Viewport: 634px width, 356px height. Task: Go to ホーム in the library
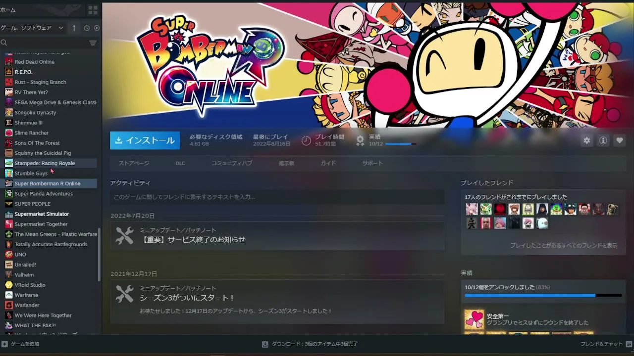[x=8, y=10]
